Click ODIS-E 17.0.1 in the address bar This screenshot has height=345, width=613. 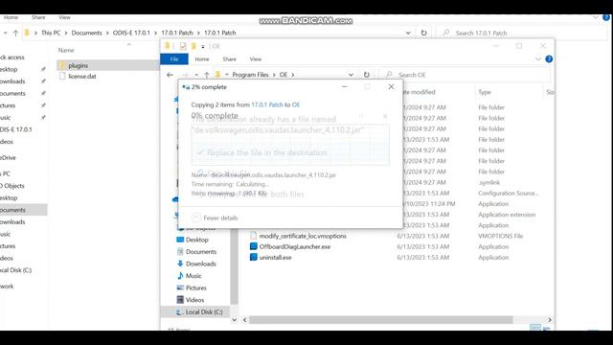(131, 33)
